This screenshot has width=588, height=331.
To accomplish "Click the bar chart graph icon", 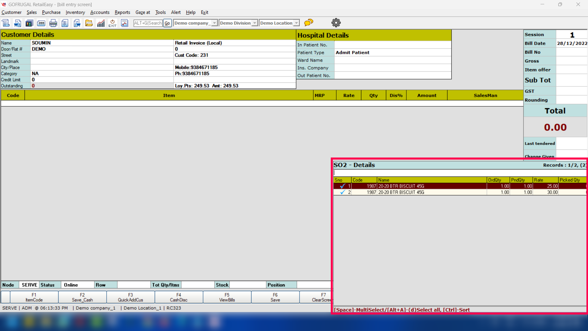I will 101,23.
